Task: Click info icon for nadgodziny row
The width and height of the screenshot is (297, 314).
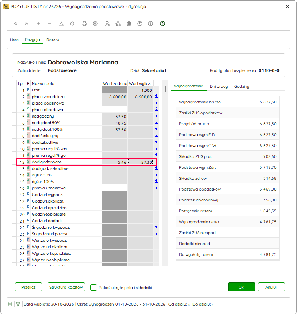Action: pos(156,116)
